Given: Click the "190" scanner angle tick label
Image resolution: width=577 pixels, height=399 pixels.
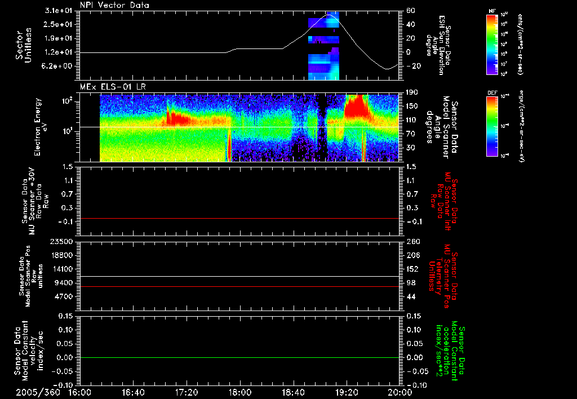Looking at the screenshot, I should [413, 92].
